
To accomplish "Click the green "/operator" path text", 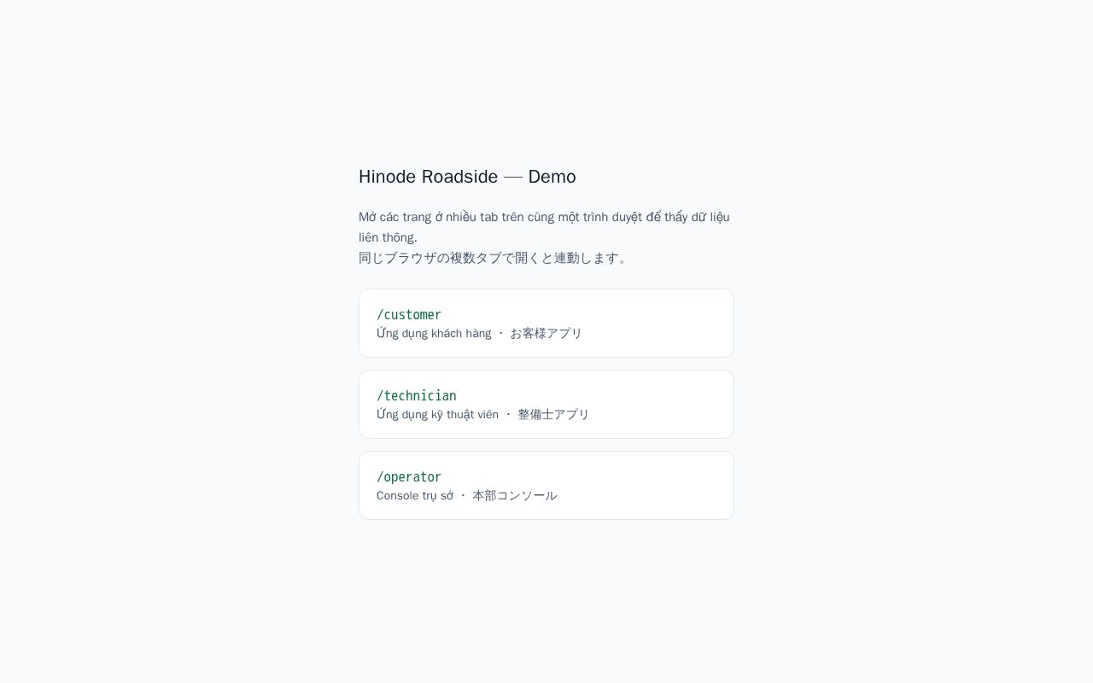I will 409,477.
